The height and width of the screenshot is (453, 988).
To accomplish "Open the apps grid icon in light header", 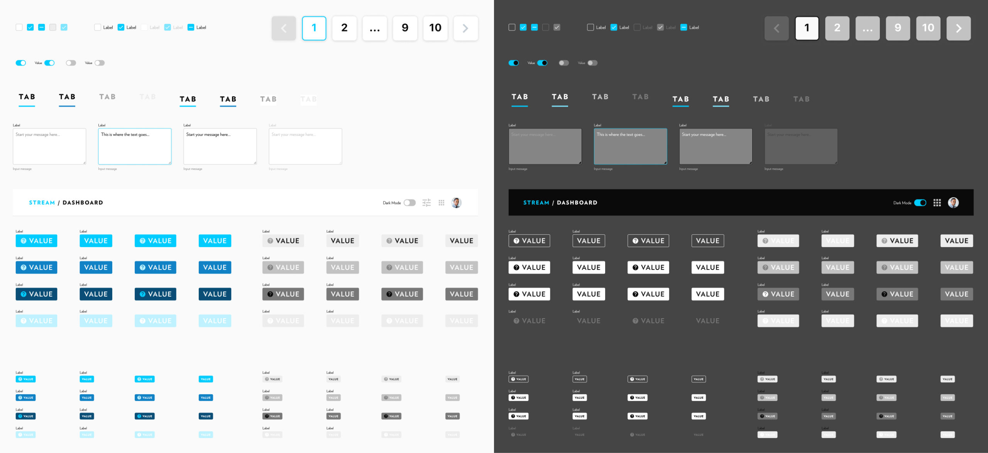I will point(442,203).
